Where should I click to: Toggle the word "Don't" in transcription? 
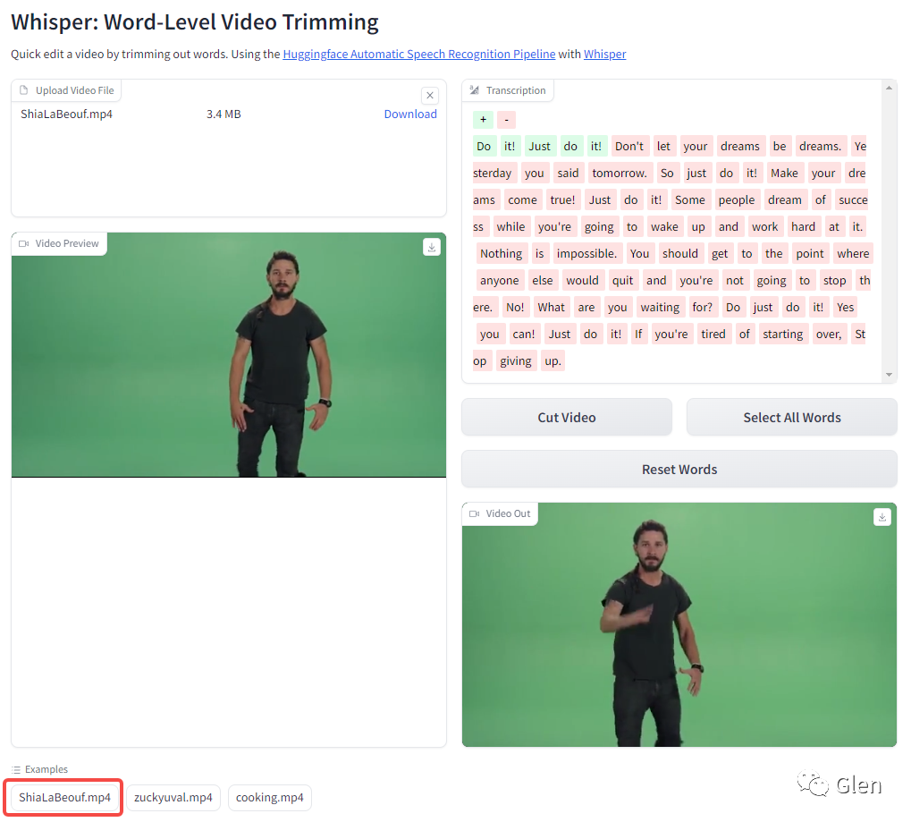coord(629,147)
